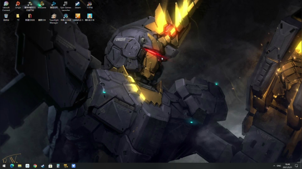Open the WeGame desktop shortcut
The height and width of the screenshot is (169, 302).
tap(42, 5)
